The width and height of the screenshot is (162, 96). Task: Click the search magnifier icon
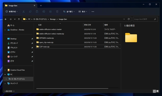tap(155, 19)
